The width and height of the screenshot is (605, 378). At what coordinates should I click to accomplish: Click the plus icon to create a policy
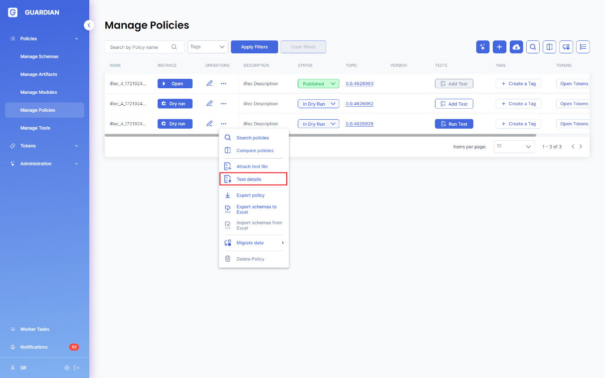tap(499, 47)
